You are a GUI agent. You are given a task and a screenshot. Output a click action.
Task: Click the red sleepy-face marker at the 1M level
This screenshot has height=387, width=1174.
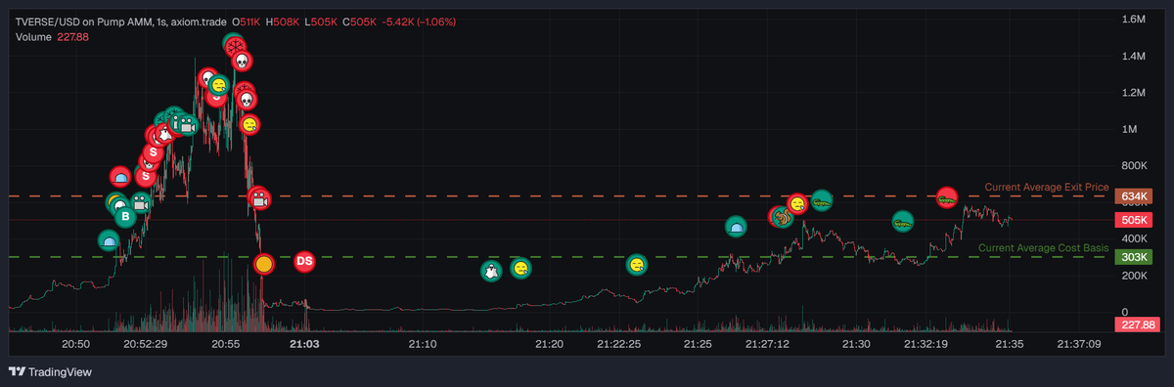coord(250,124)
